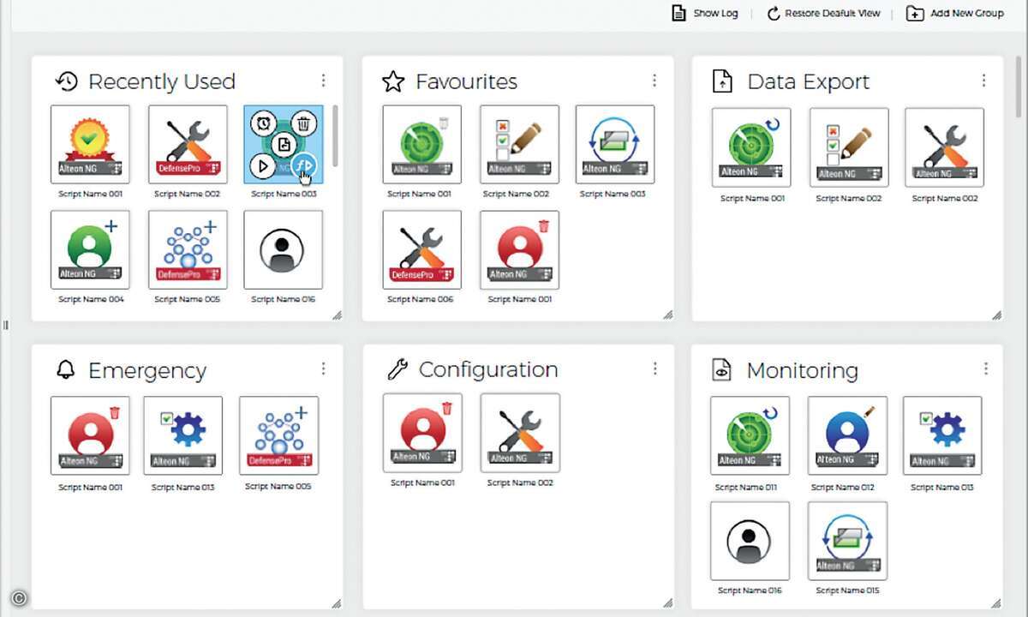
Task: Open the Favourites group three-dot menu
Action: (x=654, y=80)
